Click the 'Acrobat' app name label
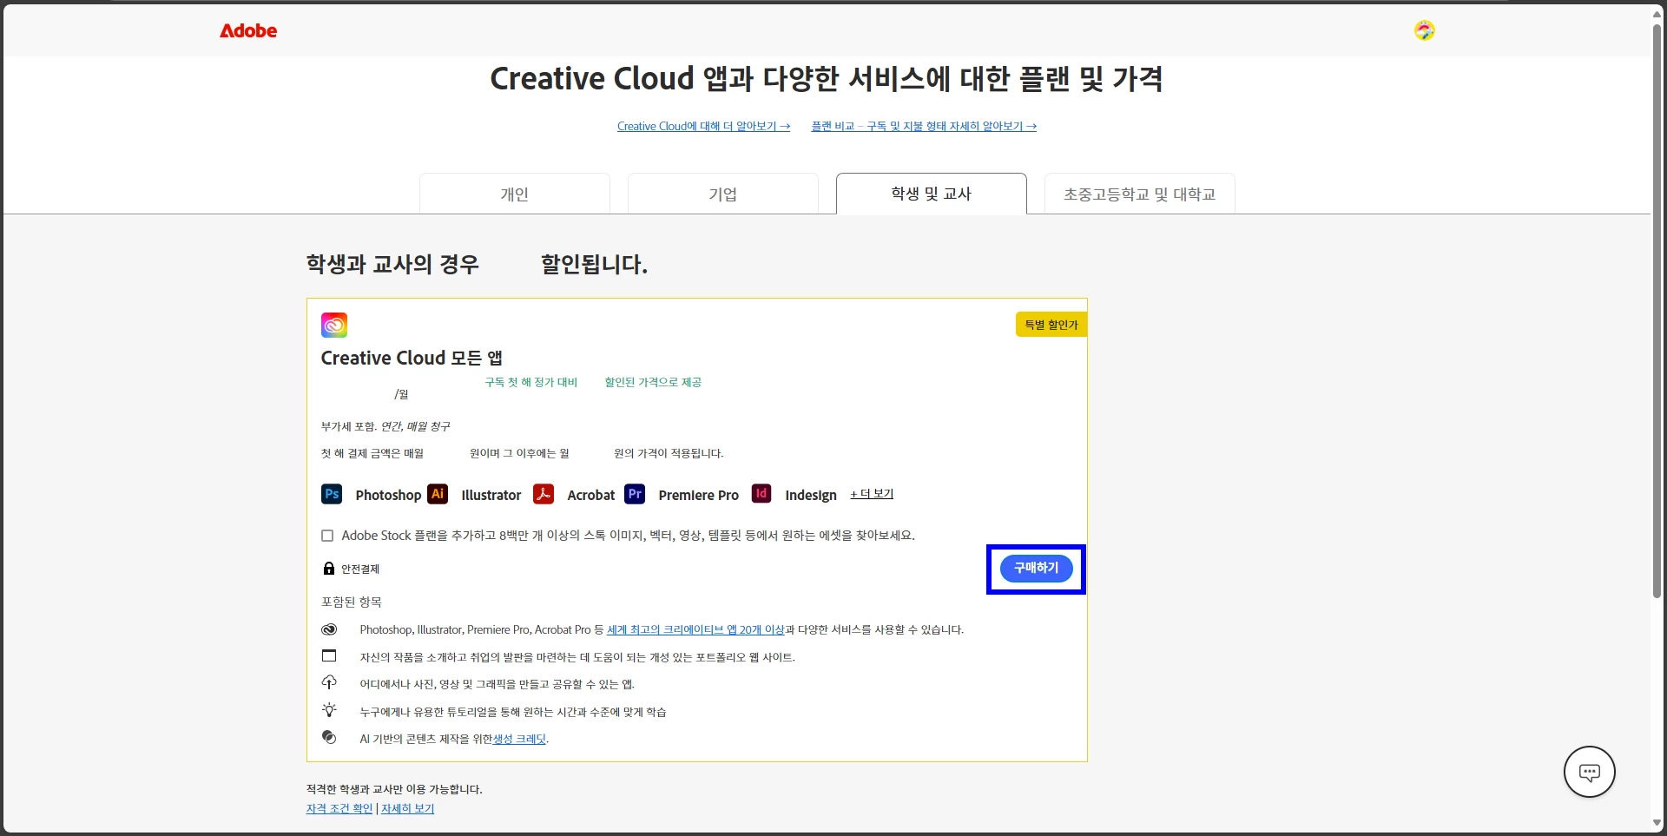The image size is (1667, 836). point(591,495)
